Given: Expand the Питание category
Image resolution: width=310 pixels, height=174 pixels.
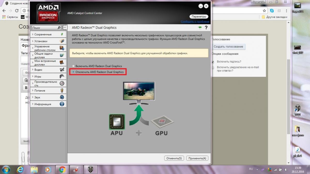Looking at the screenshot, I should tap(48, 90).
